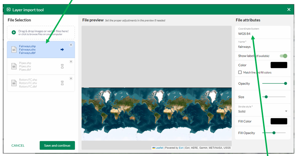Check Match line and fill colors
Viewport: 296px width, 156px height.
[240, 72]
